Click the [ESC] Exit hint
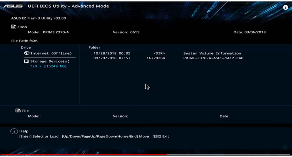 pos(160,136)
